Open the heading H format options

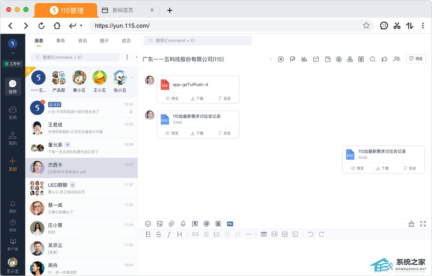click(179, 234)
